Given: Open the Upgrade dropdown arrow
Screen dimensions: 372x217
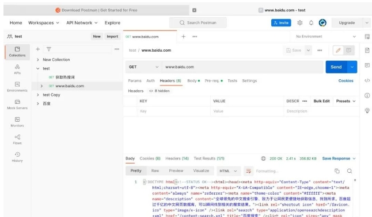Looking at the screenshot, I should [367, 23].
